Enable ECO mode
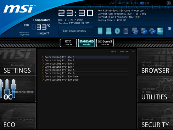 [68, 43]
